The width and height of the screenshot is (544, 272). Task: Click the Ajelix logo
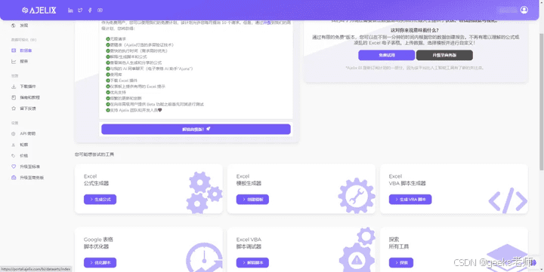pyautogui.click(x=39, y=11)
